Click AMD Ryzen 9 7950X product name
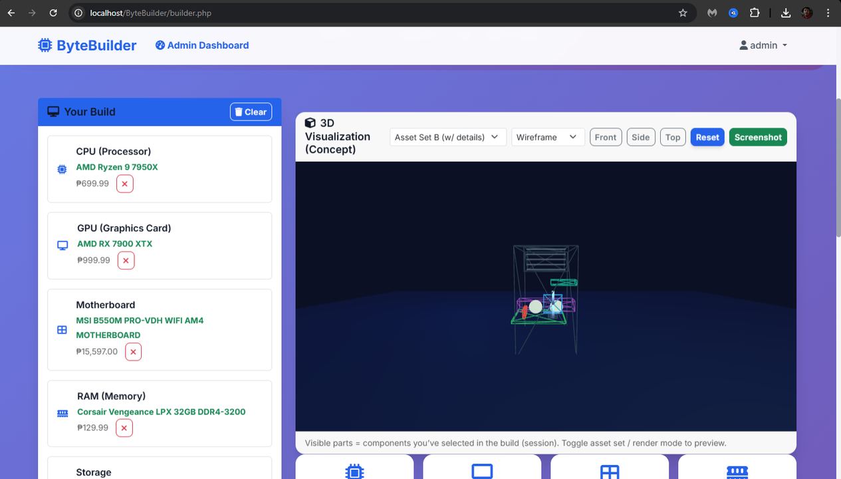The width and height of the screenshot is (841, 479). pyautogui.click(x=117, y=167)
